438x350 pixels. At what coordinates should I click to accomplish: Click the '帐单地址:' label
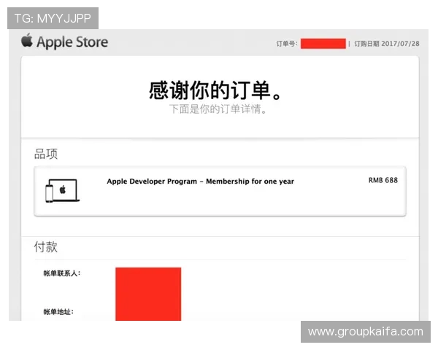tap(58, 312)
